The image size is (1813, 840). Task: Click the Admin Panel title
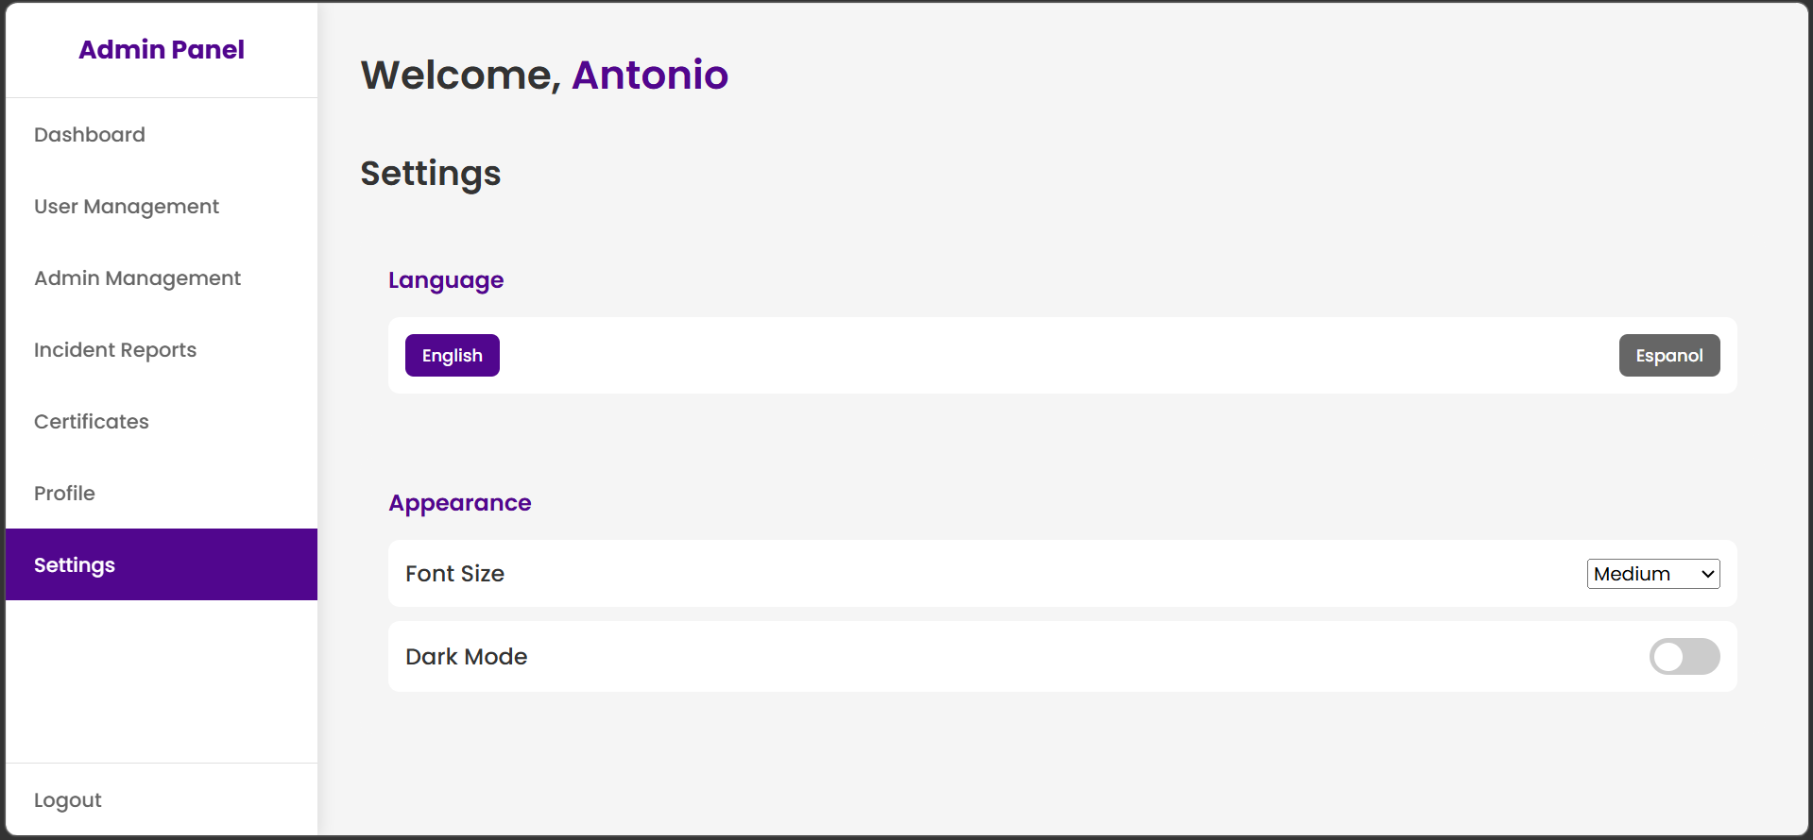(x=162, y=50)
